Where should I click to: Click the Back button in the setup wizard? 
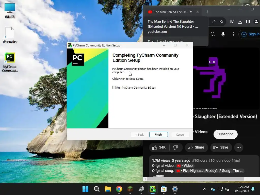[x=139, y=135]
